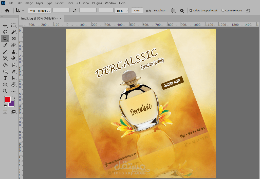
Task: Select the Smudge tool
Action: (13, 65)
